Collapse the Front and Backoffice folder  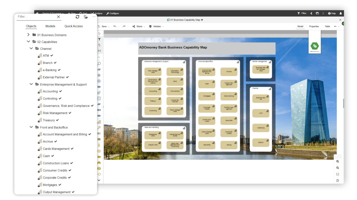pos(31,127)
